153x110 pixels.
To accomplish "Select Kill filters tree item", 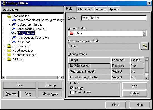I will click(18, 59).
